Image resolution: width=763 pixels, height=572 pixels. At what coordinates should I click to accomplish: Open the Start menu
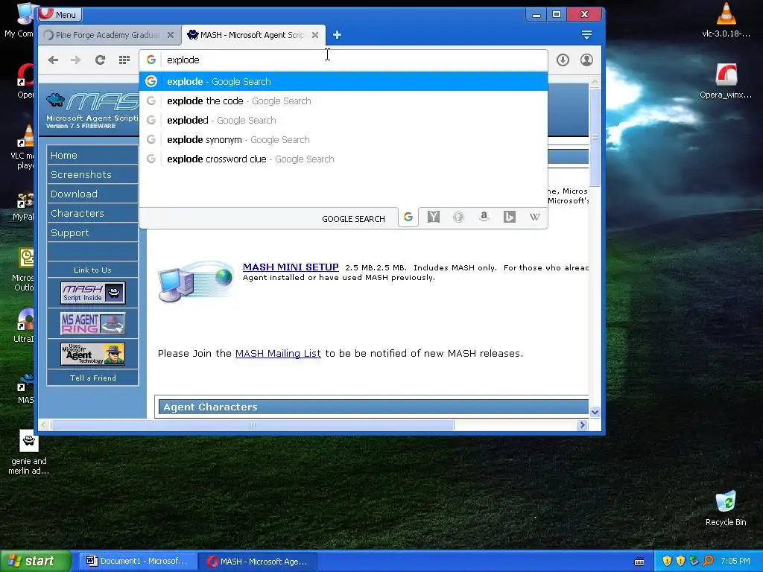point(34,561)
